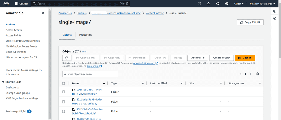Screen dimensions: 281x120
Task: Focus the top AWS Search box
Action: [80, 4]
